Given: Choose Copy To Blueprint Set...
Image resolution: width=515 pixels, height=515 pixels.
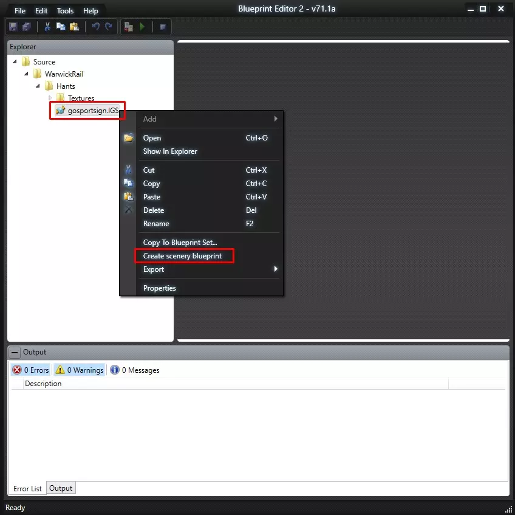Looking at the screenshot, I should (180, 243).
